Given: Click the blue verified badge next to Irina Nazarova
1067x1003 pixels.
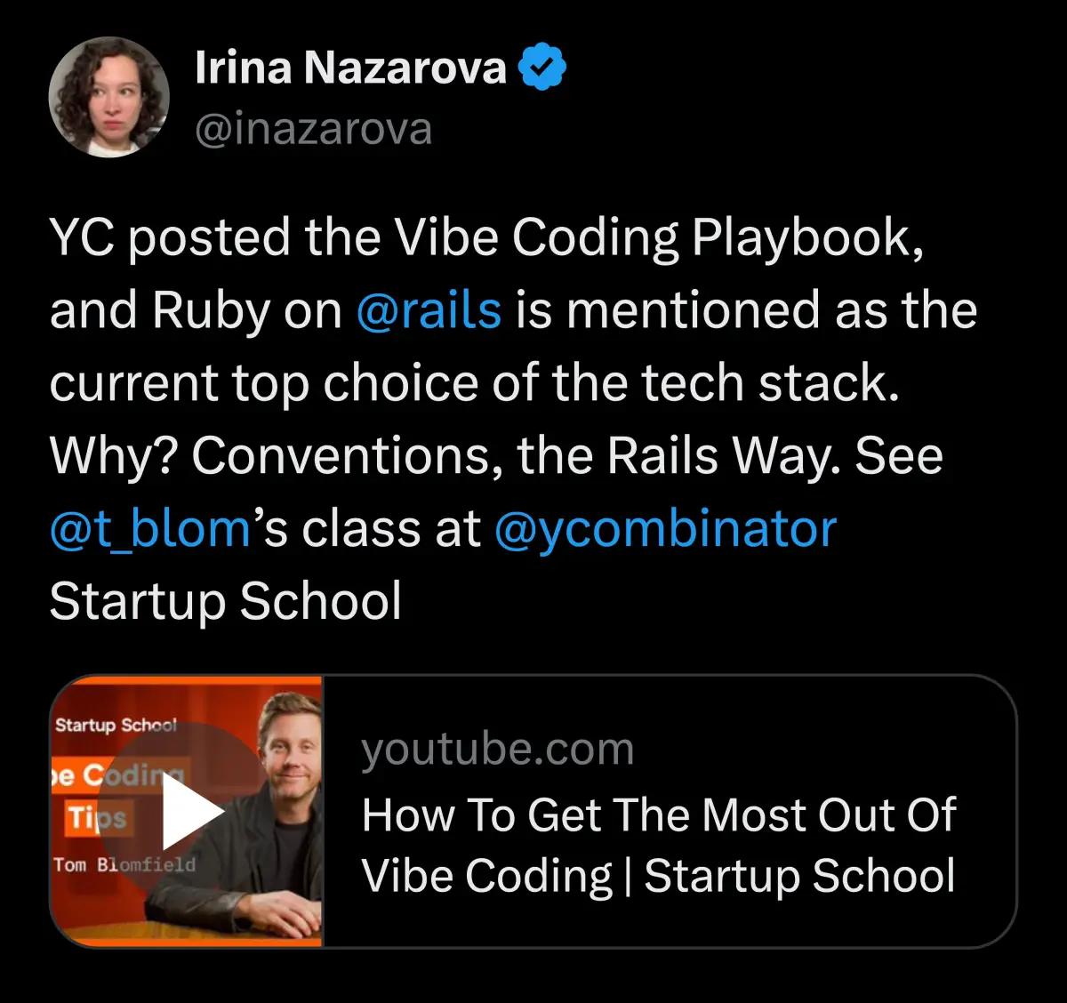Looking at the screenshot, I should pos(542,65).
